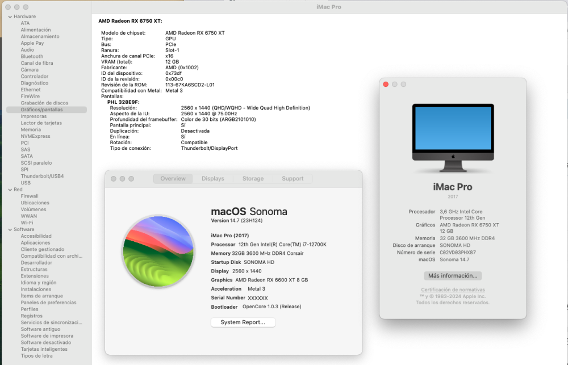Screen dimensions: 568x365
Task: Select SPI in the sidebar
Action: click(x=24, y=170)
